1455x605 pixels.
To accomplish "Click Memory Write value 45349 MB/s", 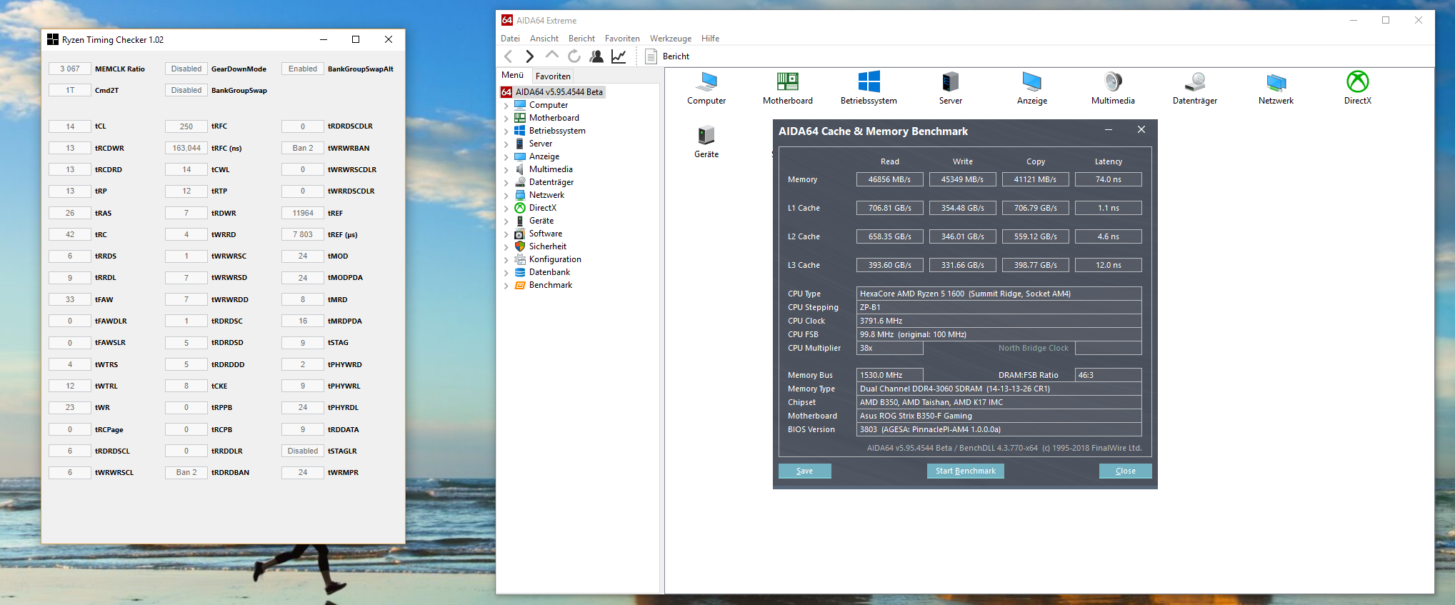I will pyautogui.click(x=962, y=179).
